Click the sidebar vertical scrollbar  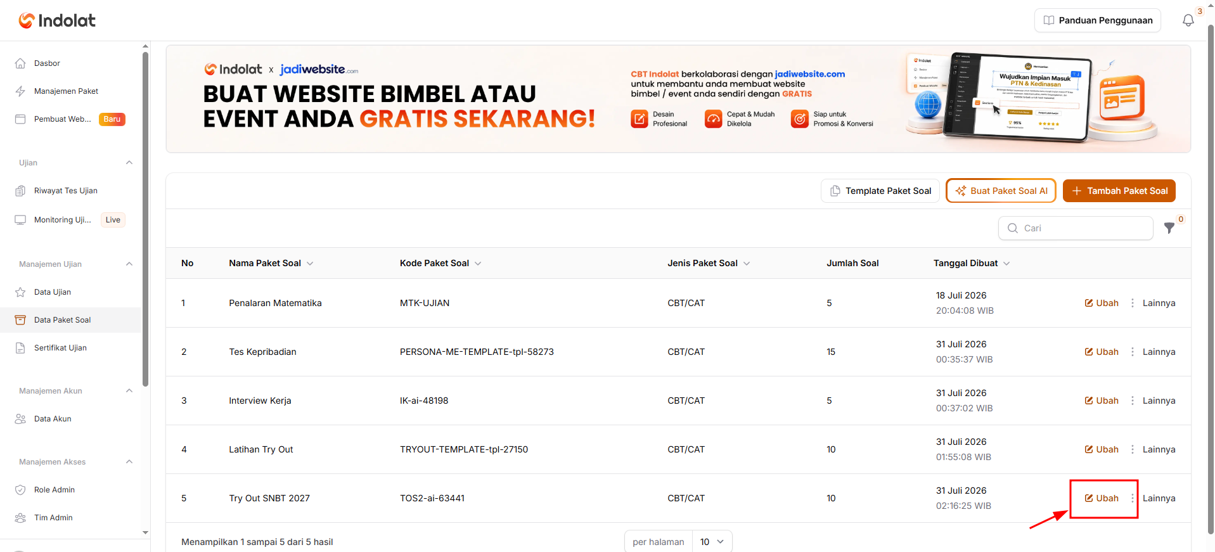pyautogui.click(x=145, y=219)
